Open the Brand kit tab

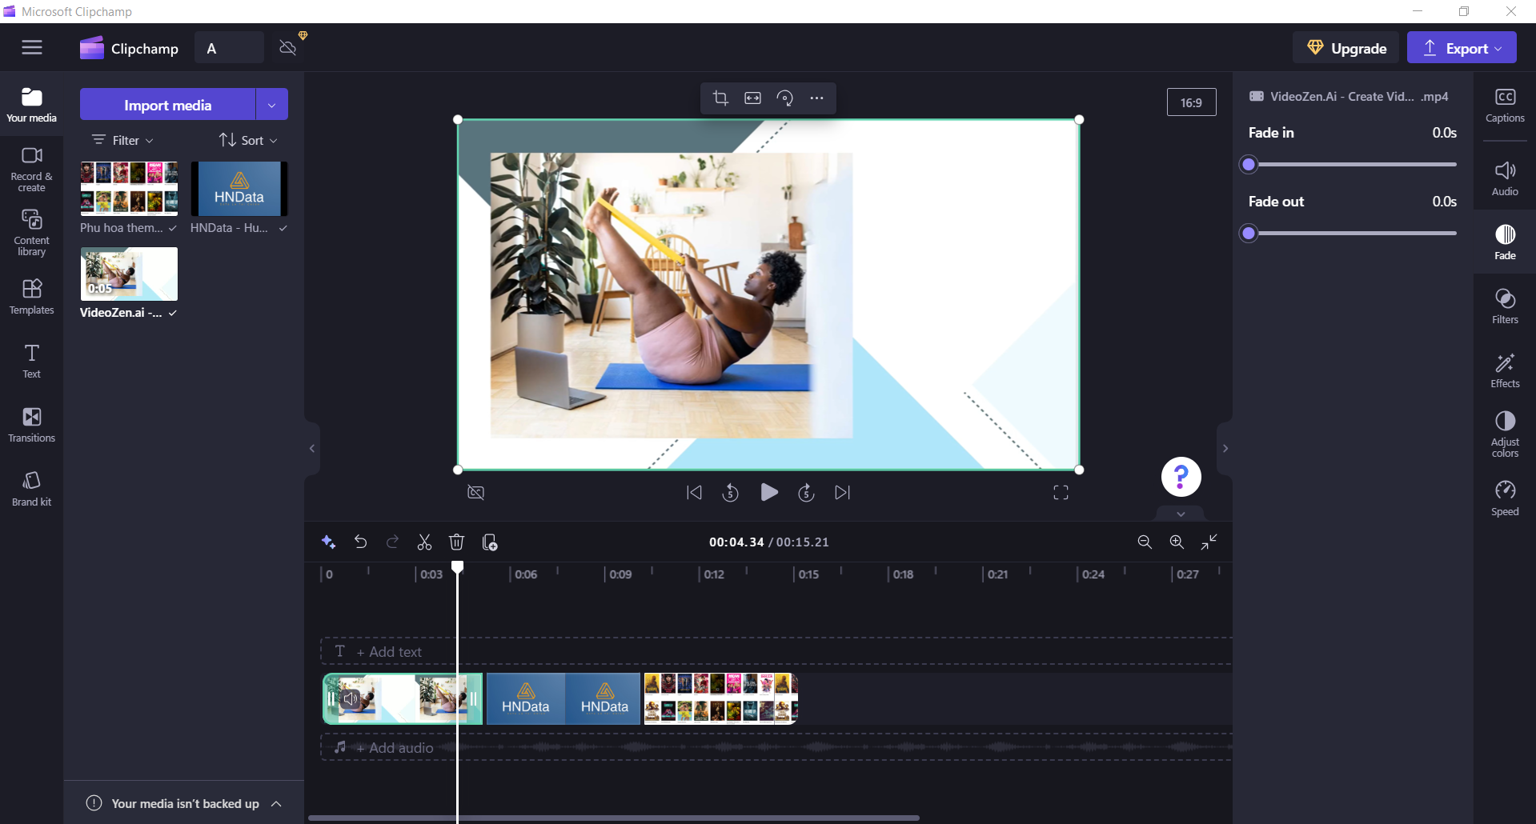pos(31,489)
